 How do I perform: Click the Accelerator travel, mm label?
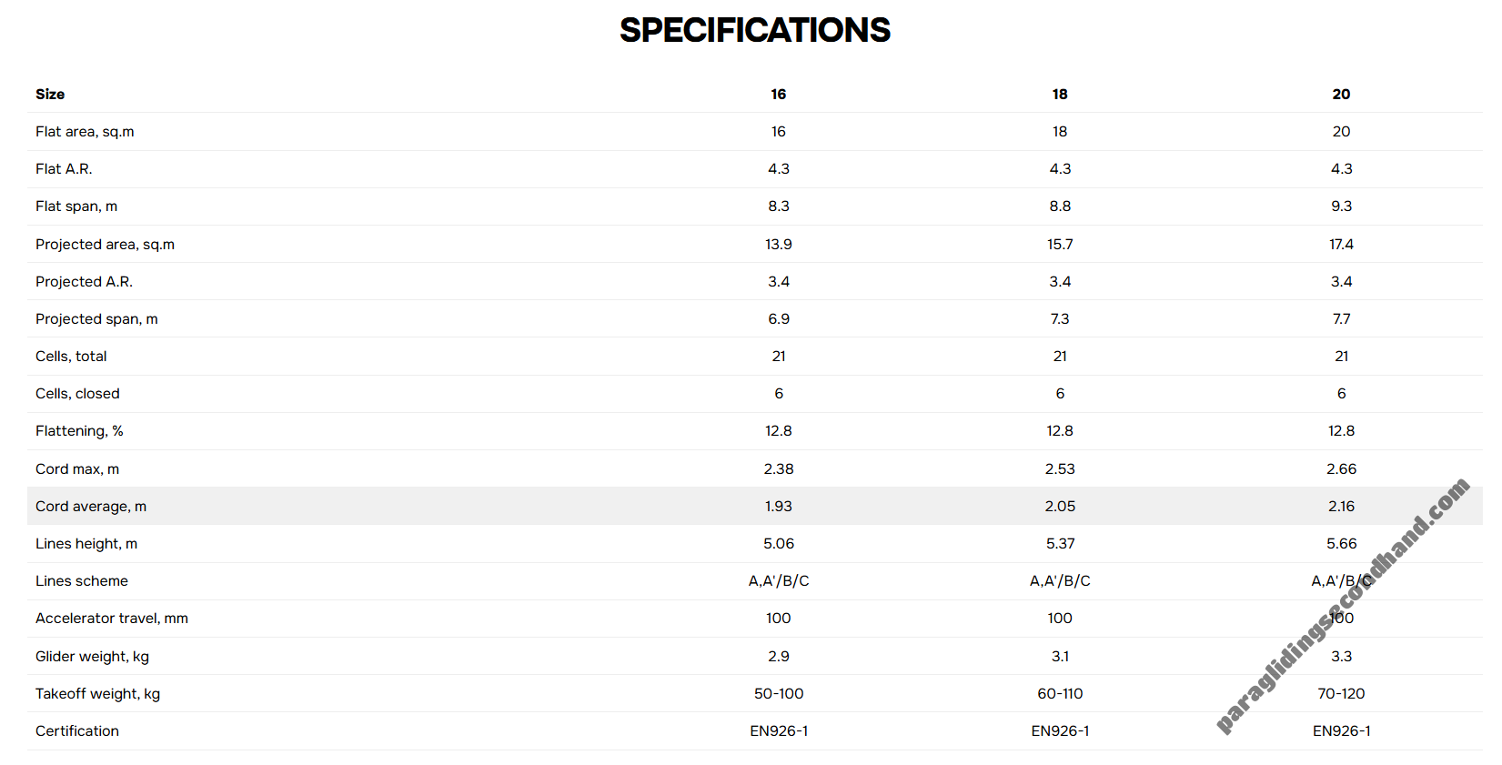tap(112, 619)
